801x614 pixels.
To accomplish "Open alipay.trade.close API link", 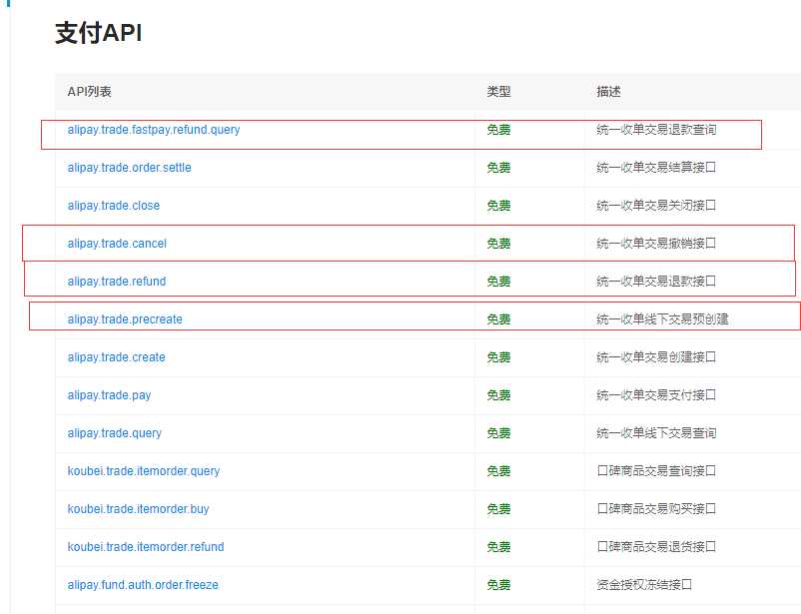I will point(114,206).
